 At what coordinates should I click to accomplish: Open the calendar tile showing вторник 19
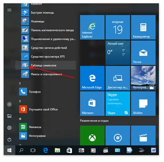[x=118, y=27]
